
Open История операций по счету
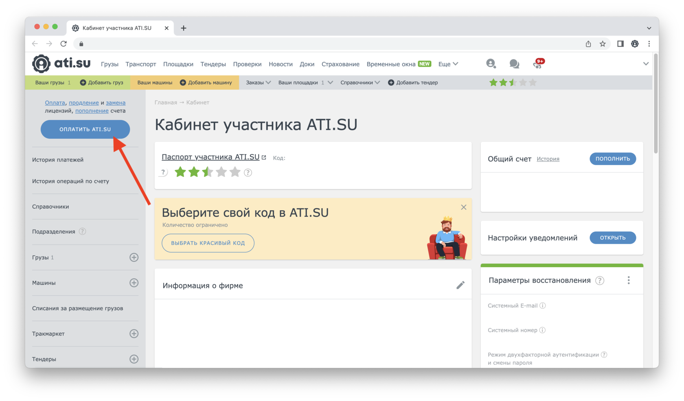coord(70,181)
